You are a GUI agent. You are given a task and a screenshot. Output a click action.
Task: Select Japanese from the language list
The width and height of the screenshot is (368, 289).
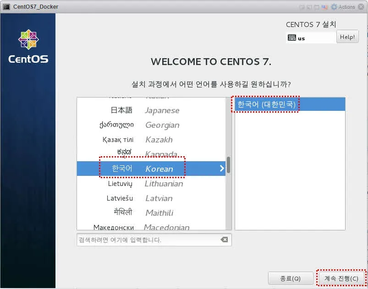click(151, 110)
